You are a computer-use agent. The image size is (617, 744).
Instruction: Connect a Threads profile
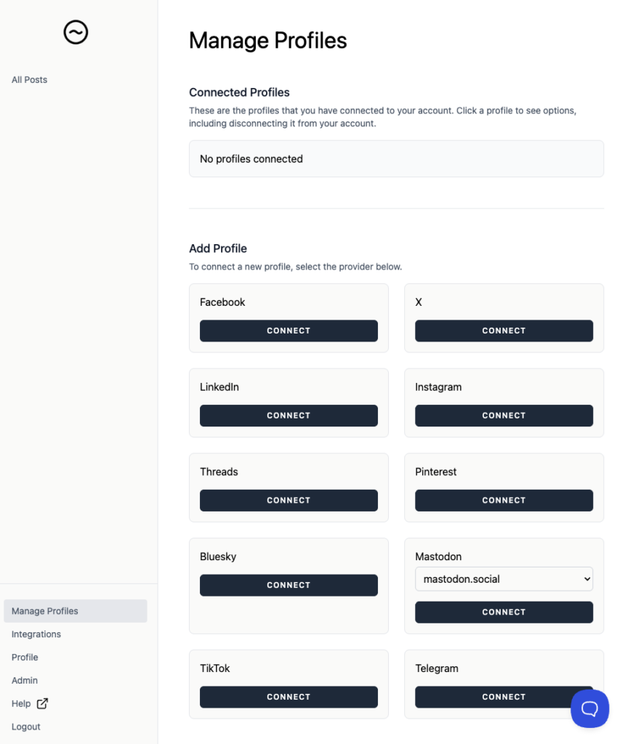point(289,500)
